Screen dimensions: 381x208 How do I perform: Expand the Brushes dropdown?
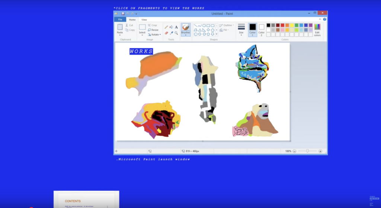point(186,35)
